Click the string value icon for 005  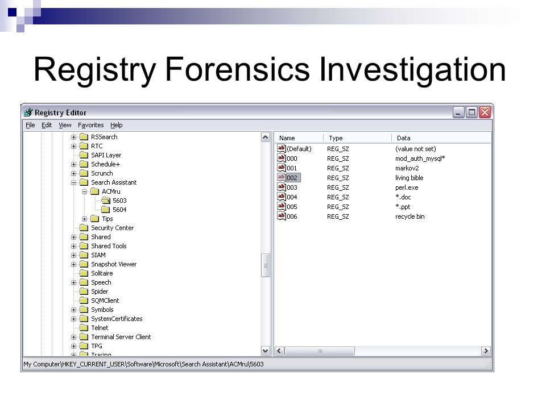coord(282,207)
